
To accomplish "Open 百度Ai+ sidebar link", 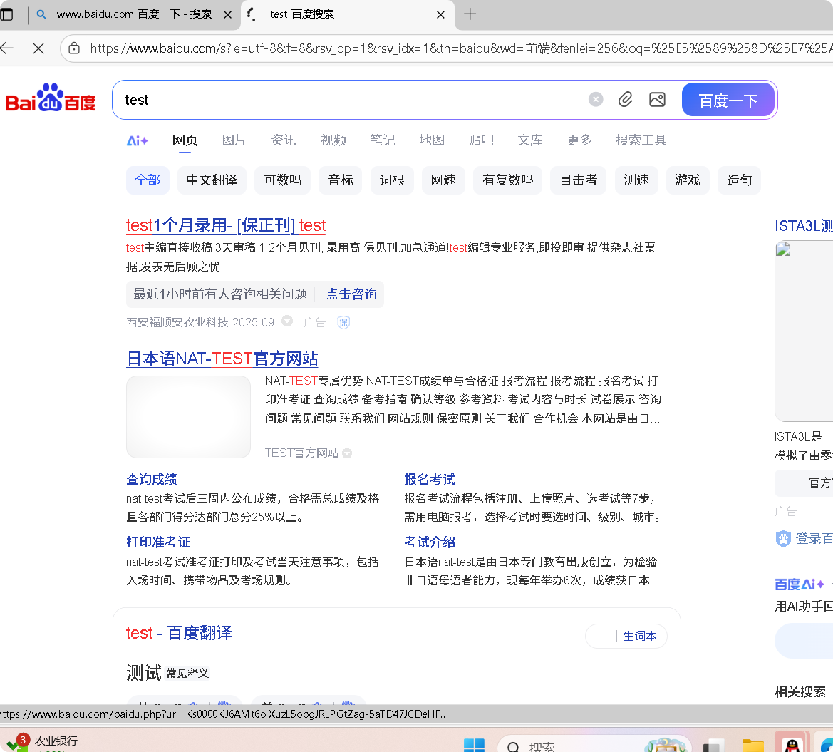I will coord(800,584).
